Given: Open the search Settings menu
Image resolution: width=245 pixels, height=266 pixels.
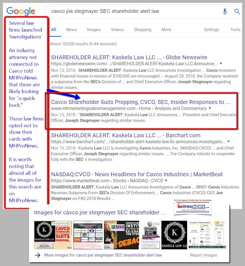Looking at the screenshot, I should tap(211, 29).
